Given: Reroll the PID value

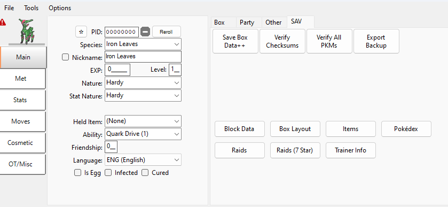Looking at the screenshot, I should 166,32.
